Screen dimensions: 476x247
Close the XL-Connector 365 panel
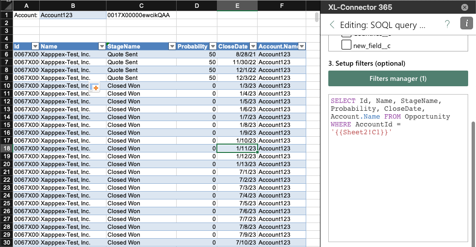464,8
